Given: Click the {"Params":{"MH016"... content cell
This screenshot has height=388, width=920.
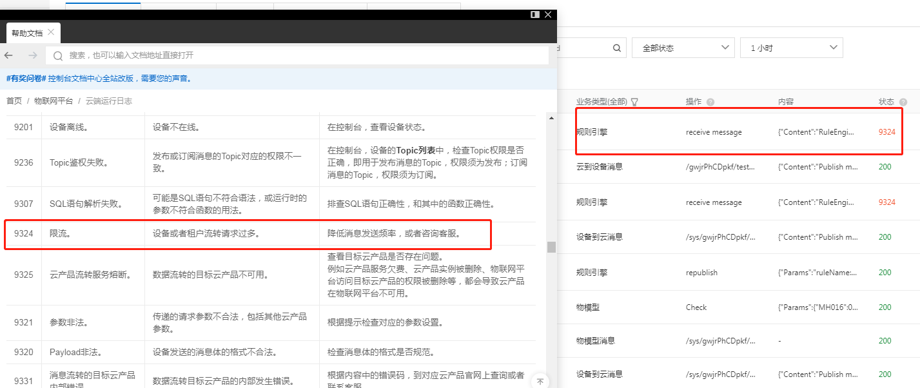Looking at the screenshot, I should point(817,307).
